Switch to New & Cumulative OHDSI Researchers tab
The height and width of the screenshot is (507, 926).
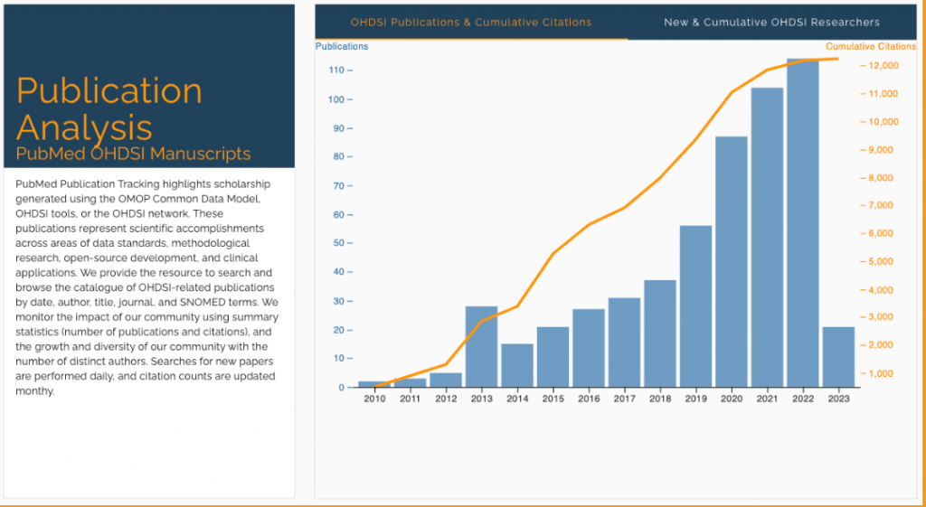770,23
